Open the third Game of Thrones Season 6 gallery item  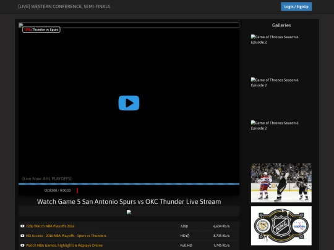coord(275,125)
